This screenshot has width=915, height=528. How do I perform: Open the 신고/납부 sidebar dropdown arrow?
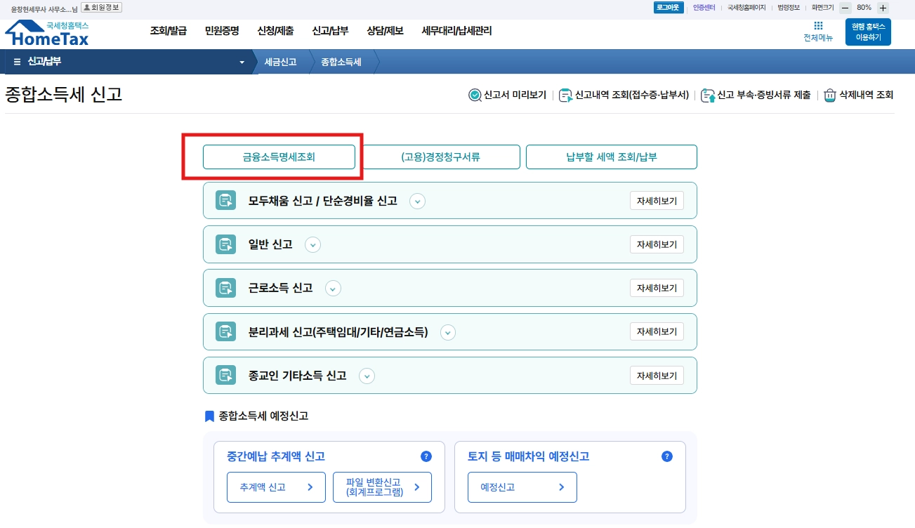click(242, 62)
